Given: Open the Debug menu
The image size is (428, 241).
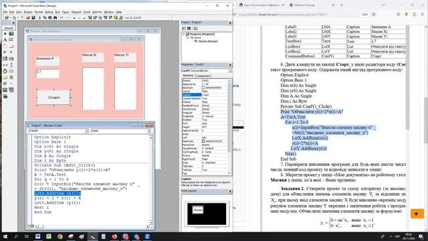Looking at the screenshot, I should 49,12.
